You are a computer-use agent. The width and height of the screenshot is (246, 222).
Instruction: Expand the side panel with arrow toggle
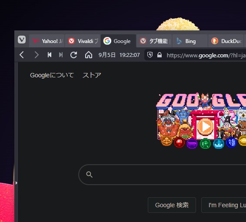coord(17,183)
